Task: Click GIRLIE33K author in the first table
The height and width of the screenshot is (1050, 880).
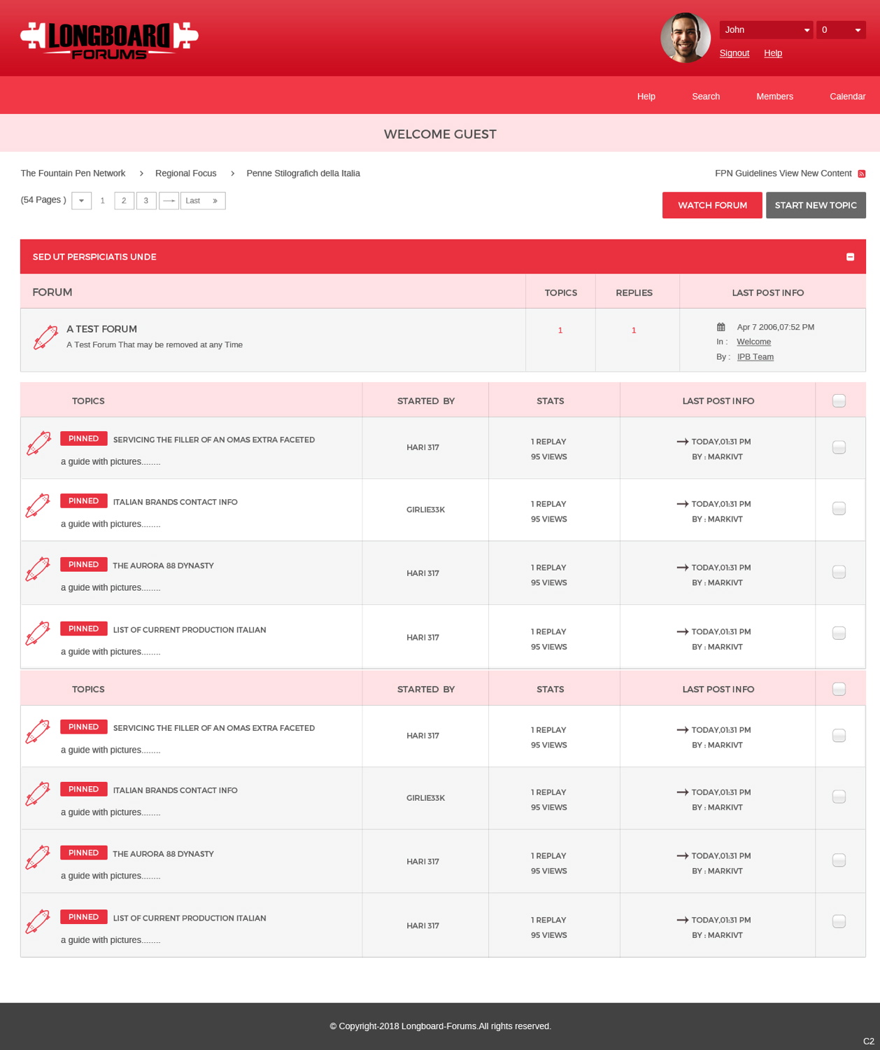Action: coord(425,510)
